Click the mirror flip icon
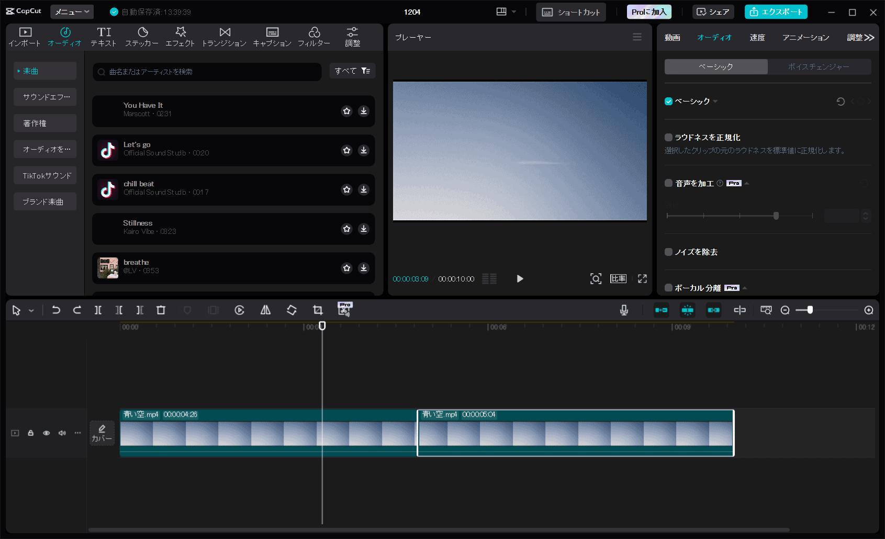The width and height of the screenshot is (885, 539). click(x=265, y=310)
